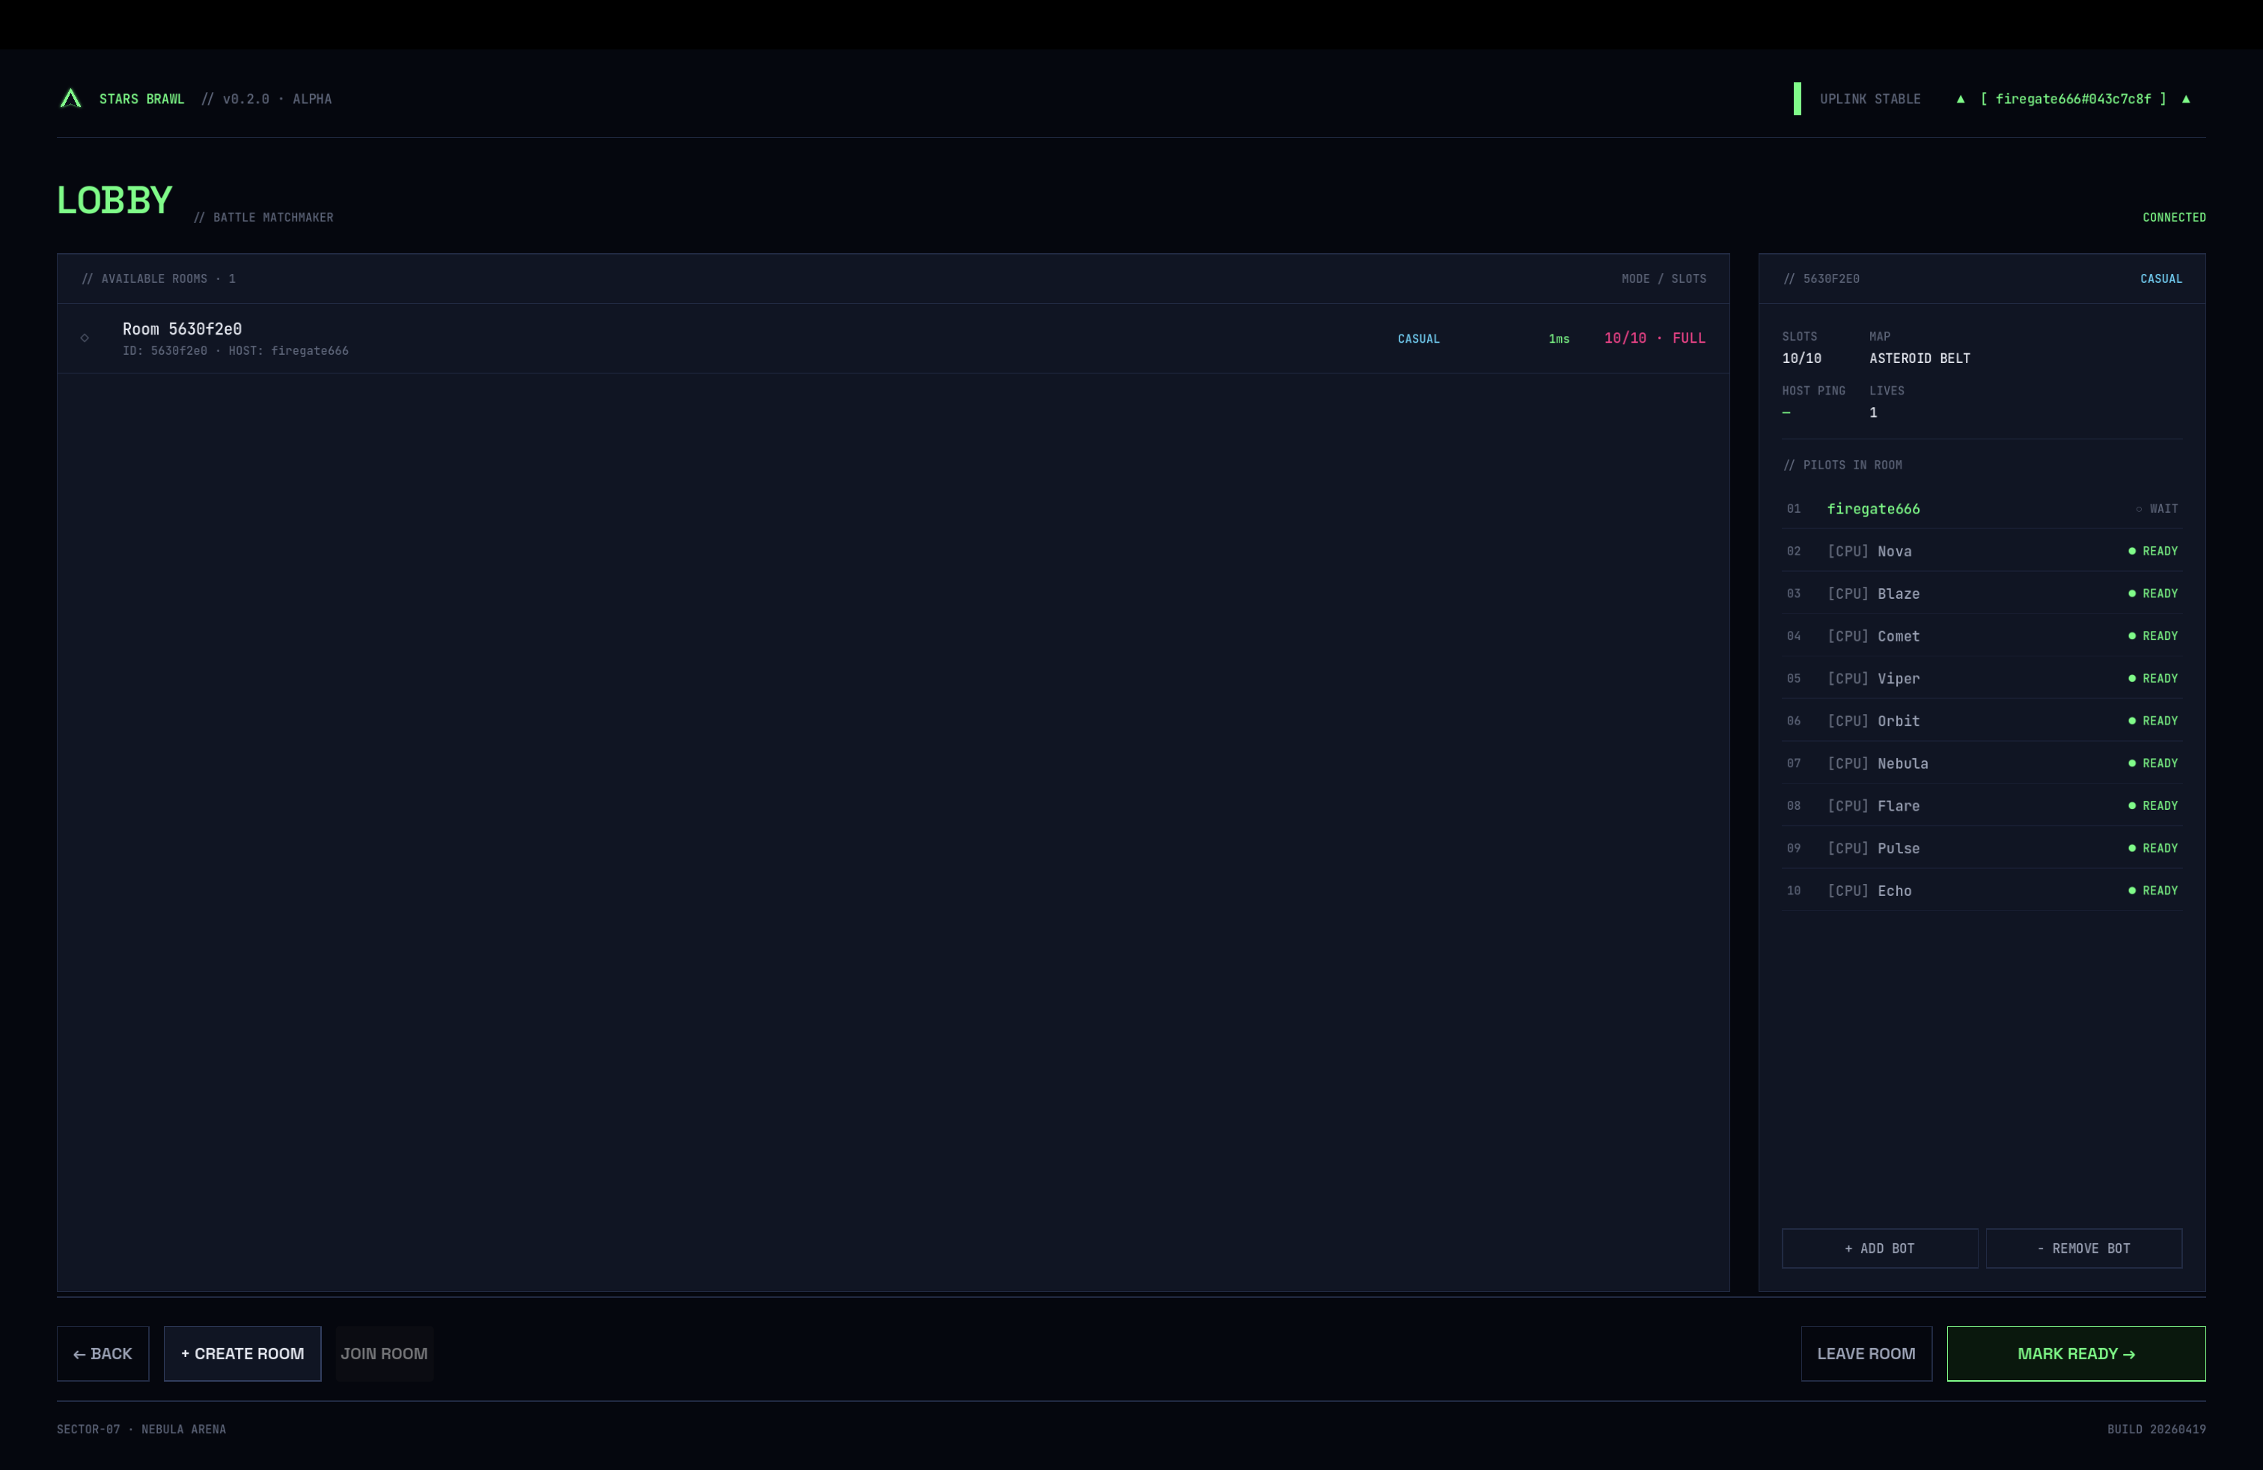Click triangle icon left of firegate666 username
The height and width of the screenshot is (1470, 2263).
pyautogui.click(x=1960, y=99)
